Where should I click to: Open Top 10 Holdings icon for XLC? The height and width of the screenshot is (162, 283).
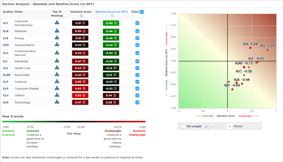[57, 53]
